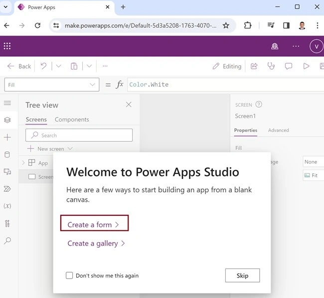The width and height of the screenshot is (324, 298).
Task: Navigate back in the browser
Action: 6,25
